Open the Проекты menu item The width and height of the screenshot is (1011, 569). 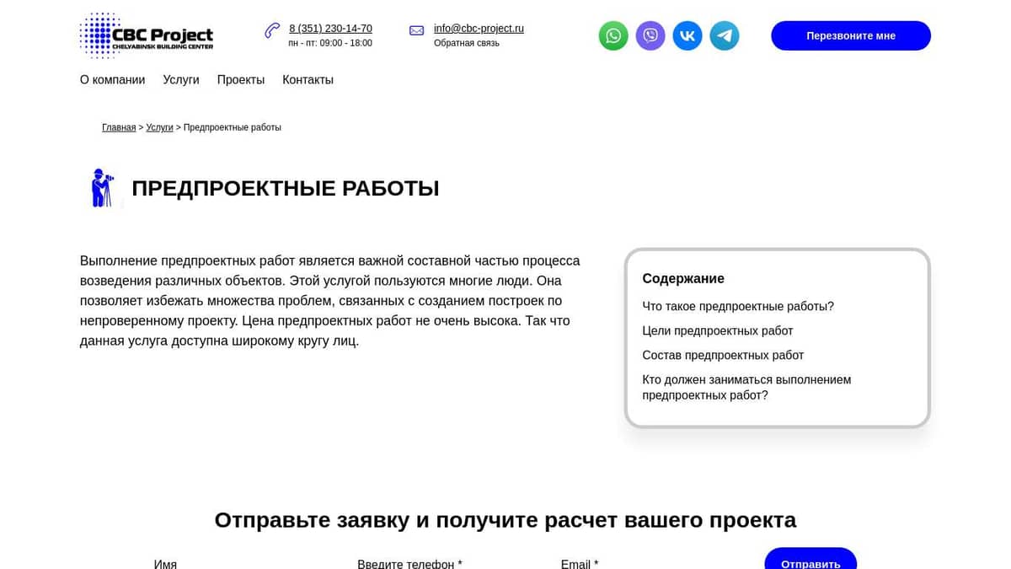pyautogui.click(x=240, y=79)
